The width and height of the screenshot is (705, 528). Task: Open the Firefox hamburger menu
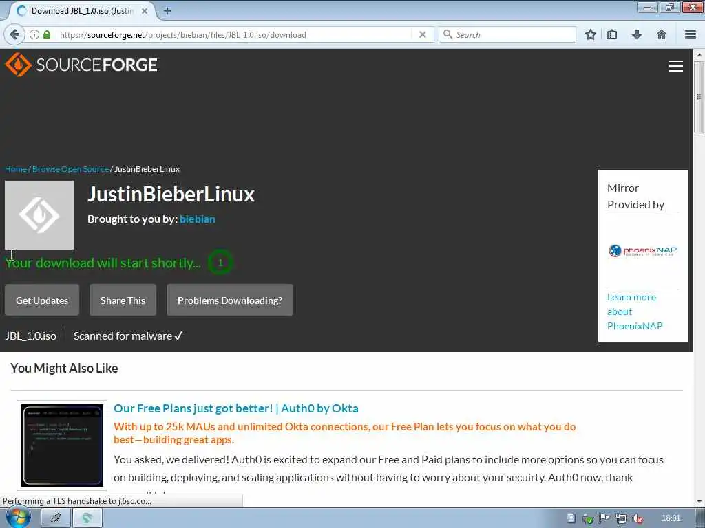691,34
